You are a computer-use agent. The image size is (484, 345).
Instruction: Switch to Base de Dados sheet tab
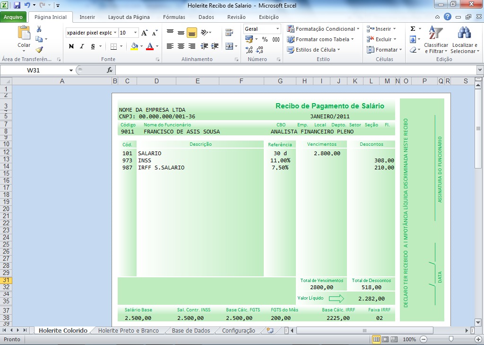191,331
